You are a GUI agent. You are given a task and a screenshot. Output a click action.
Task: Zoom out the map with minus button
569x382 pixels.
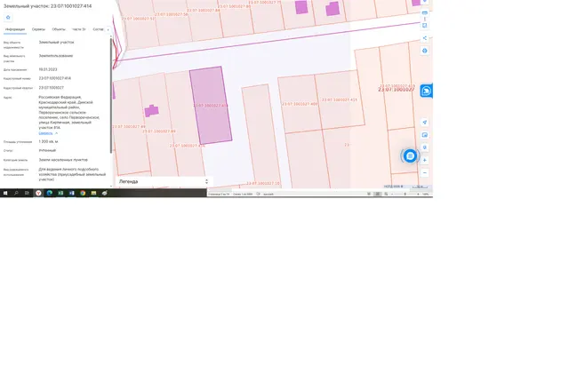(425, 173)
